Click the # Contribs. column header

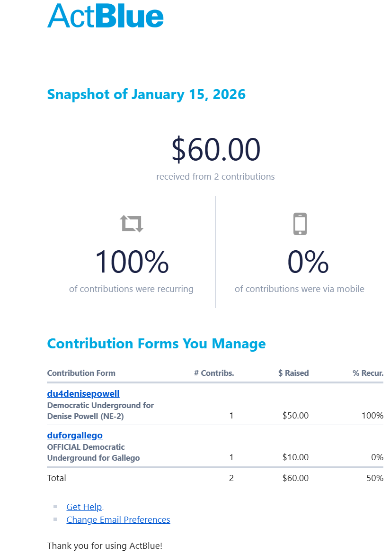point(214,373)
